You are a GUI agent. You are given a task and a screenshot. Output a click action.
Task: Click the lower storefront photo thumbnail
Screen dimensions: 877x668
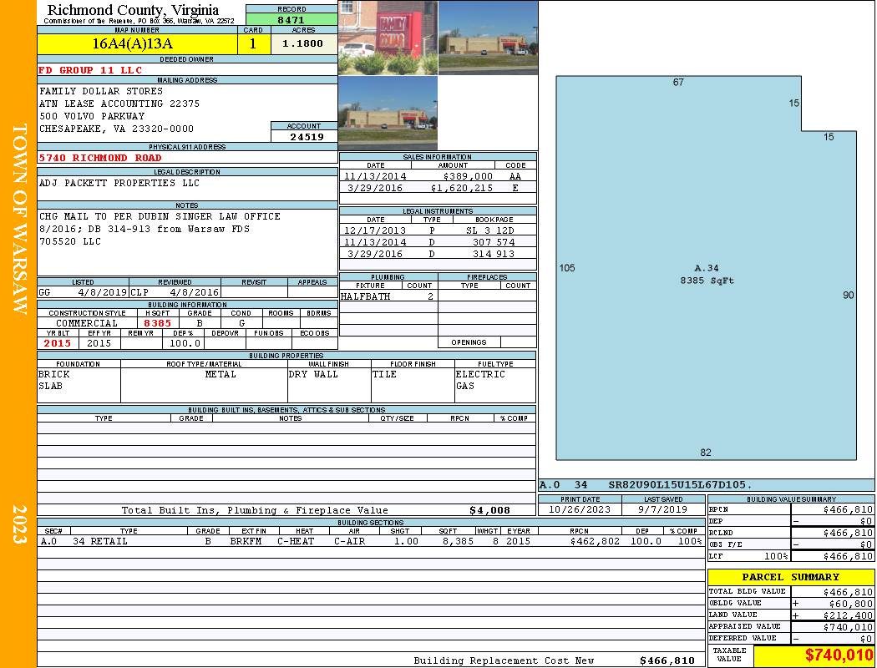click(x=388, y=113)
